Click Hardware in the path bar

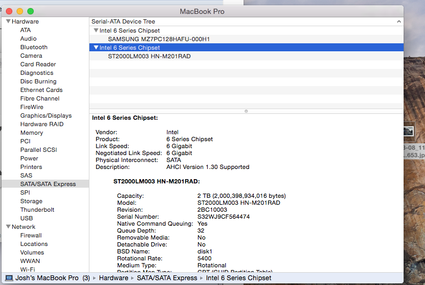coord(113,278)
